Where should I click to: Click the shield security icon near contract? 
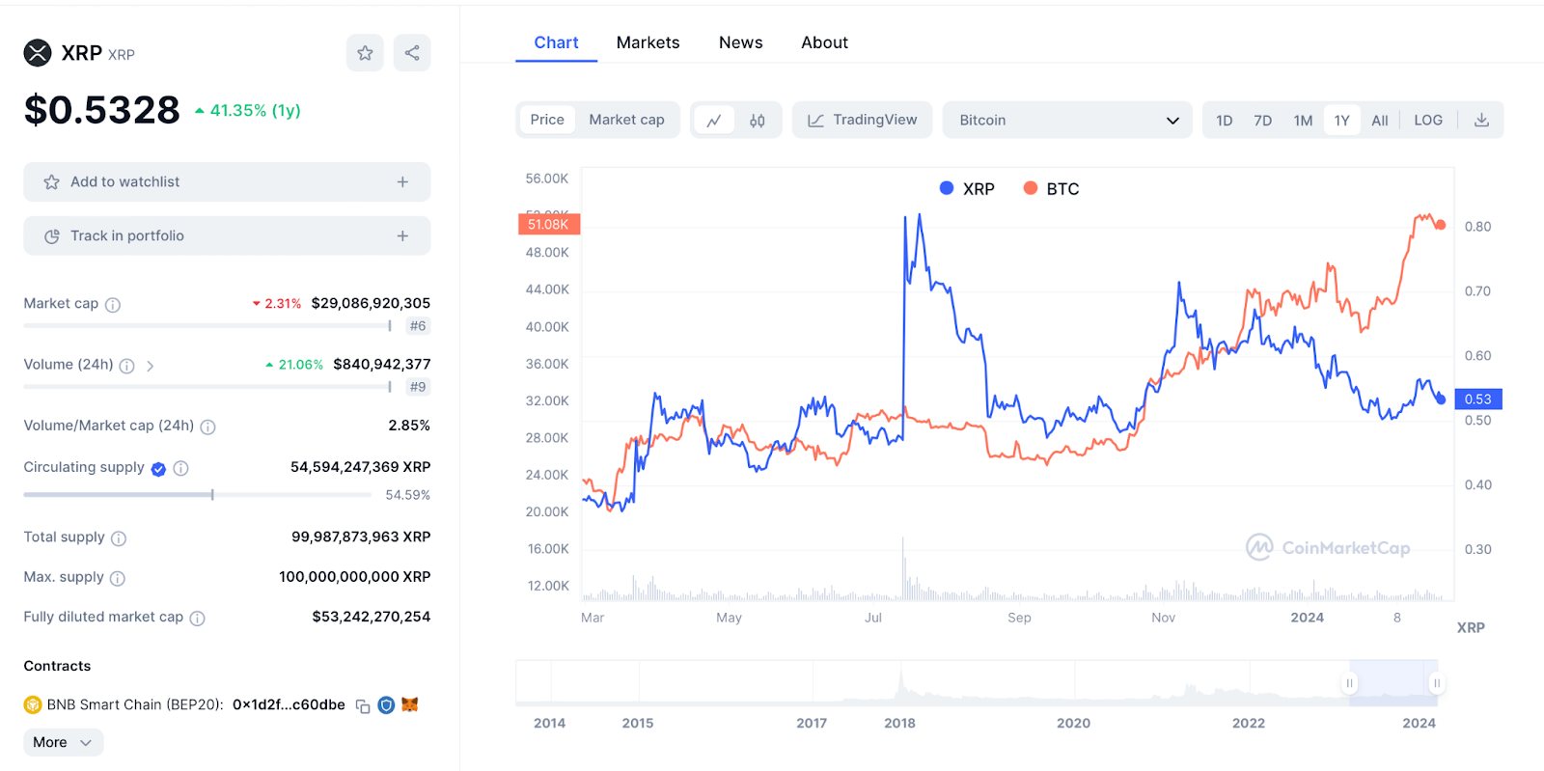coord(386,705)
